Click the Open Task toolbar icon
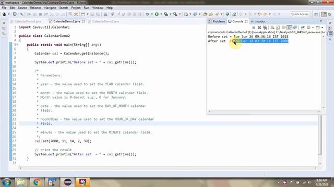 point(211,14)
